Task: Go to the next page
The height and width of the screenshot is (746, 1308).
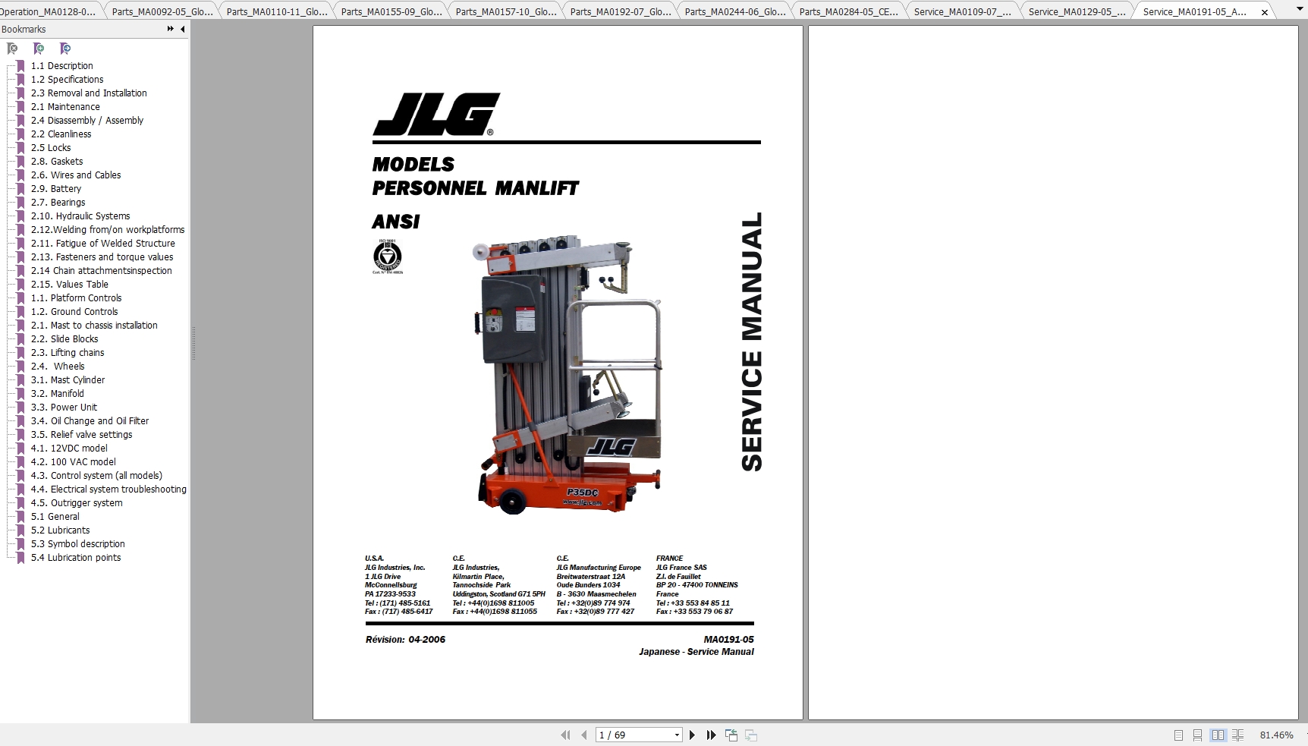Action: 692,735
